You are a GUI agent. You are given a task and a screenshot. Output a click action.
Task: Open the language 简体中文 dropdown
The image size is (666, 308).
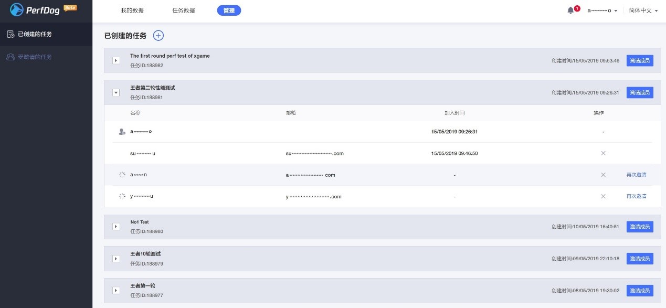click(641, 10)
